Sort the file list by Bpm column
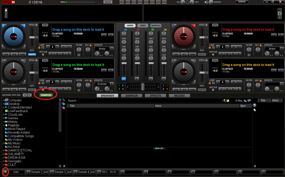This screenshot has height=177, width=285. coord(246,106)
